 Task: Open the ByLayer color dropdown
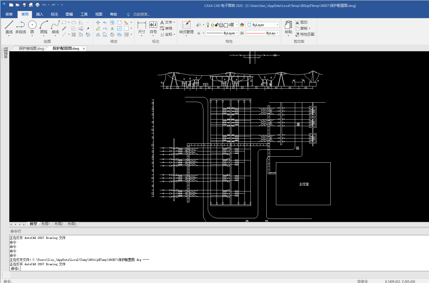tap(277, 25)
